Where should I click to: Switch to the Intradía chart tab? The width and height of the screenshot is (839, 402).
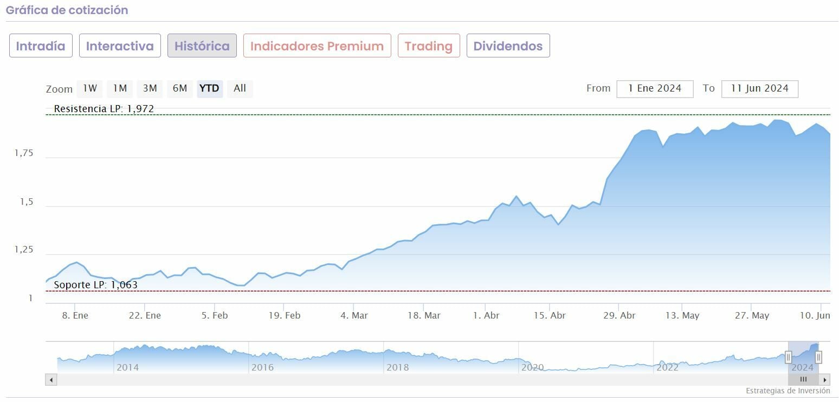tap(41, 46)
